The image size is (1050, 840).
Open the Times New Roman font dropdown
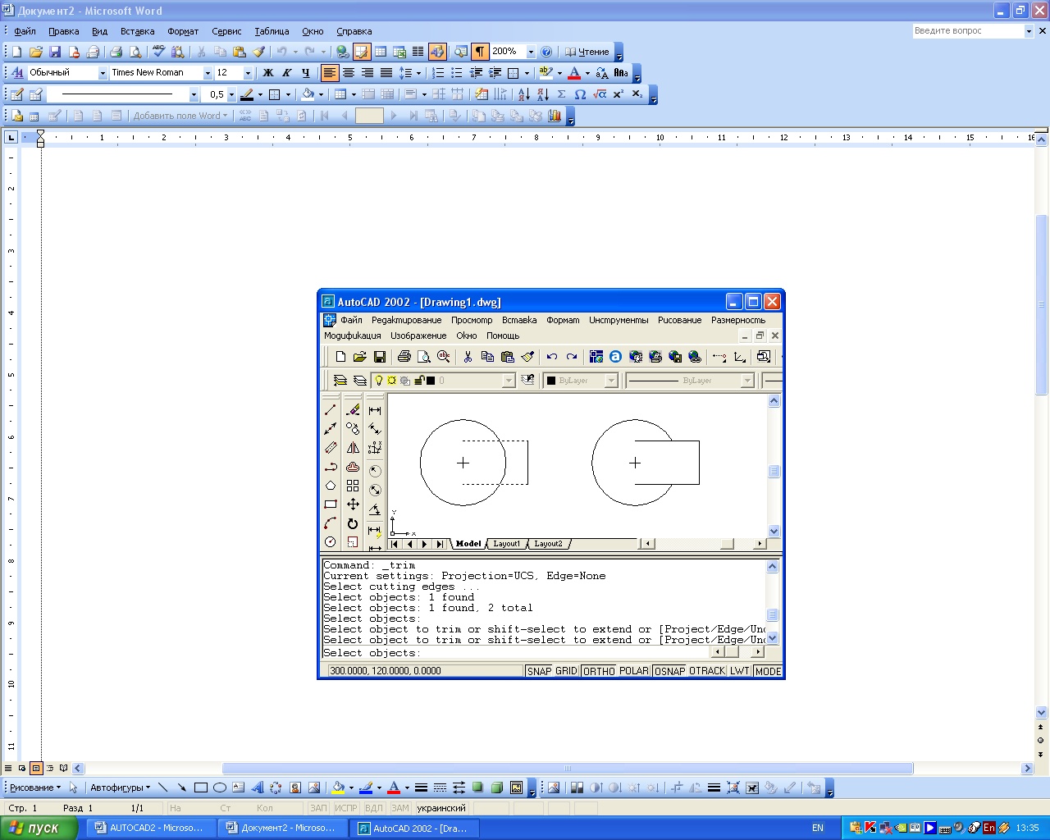click(x=208, y=73)
